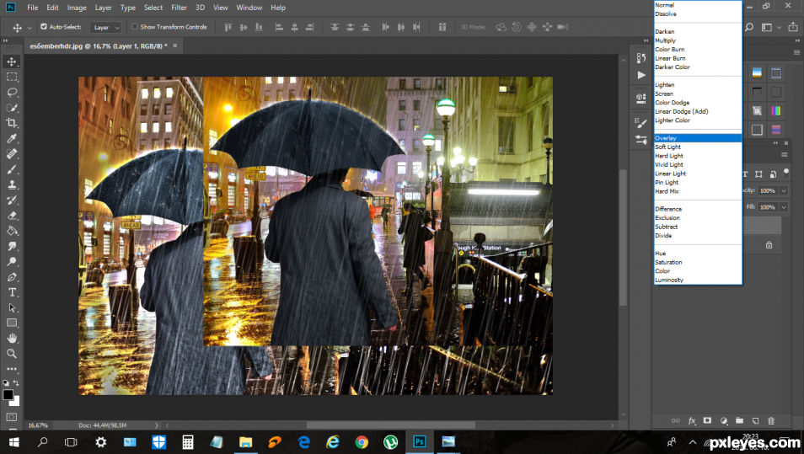Viewport: 804px width, 454px height.
Task: Select the History Brush tool
Action: coord(11,200)
